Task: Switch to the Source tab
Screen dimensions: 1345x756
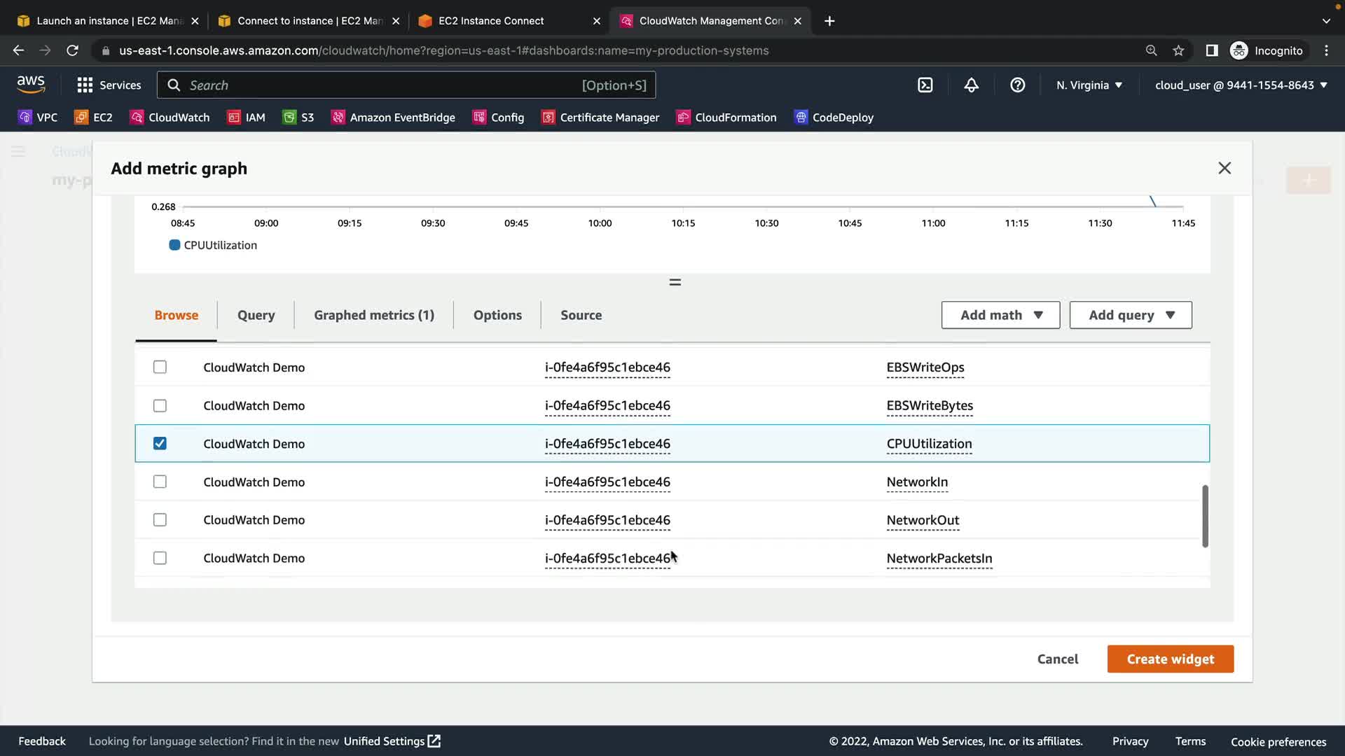Action: pyautogui.click(x=581, y=315)
